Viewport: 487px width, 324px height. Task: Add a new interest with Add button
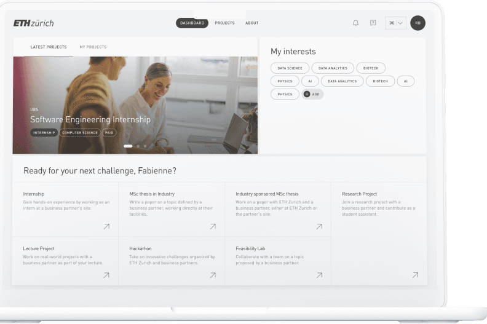point(312,94)
